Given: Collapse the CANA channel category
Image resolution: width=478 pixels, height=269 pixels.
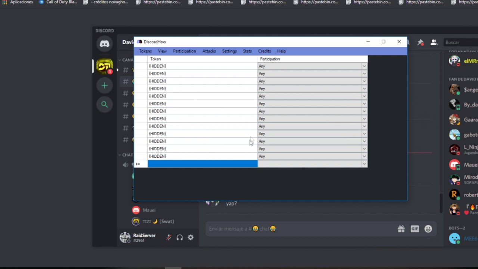Looking at the screenshot, I should pos(126,60).
